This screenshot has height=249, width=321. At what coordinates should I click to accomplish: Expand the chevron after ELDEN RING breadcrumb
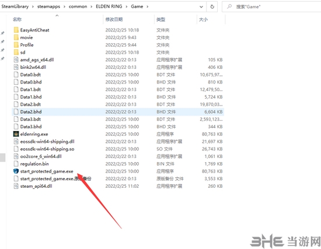127,7
